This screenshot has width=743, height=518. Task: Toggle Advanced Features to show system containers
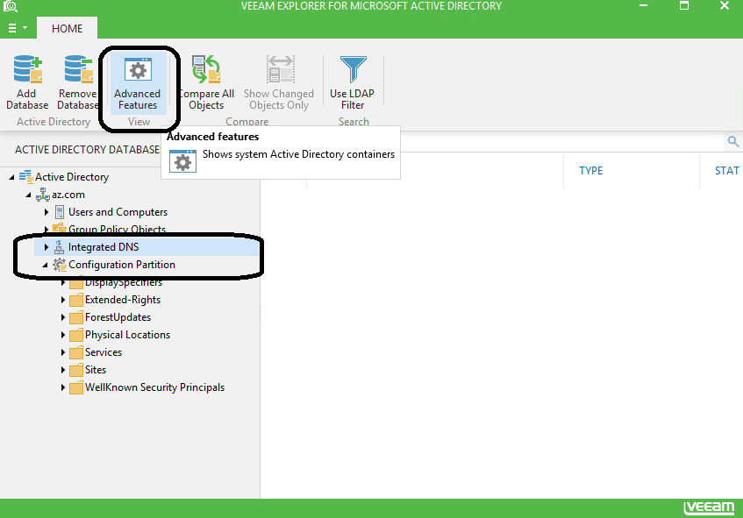(x=137, y=83)
